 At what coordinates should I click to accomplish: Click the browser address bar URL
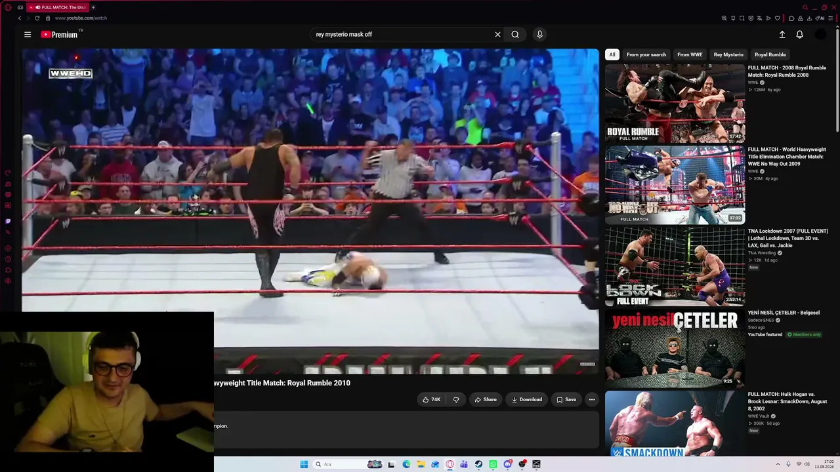coord(81,18)
